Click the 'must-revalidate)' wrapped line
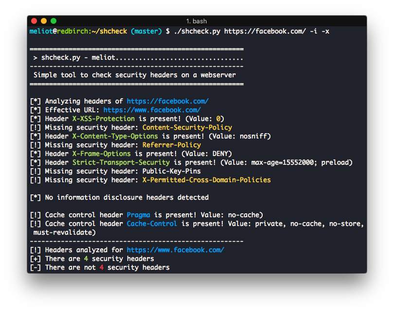 65,233
